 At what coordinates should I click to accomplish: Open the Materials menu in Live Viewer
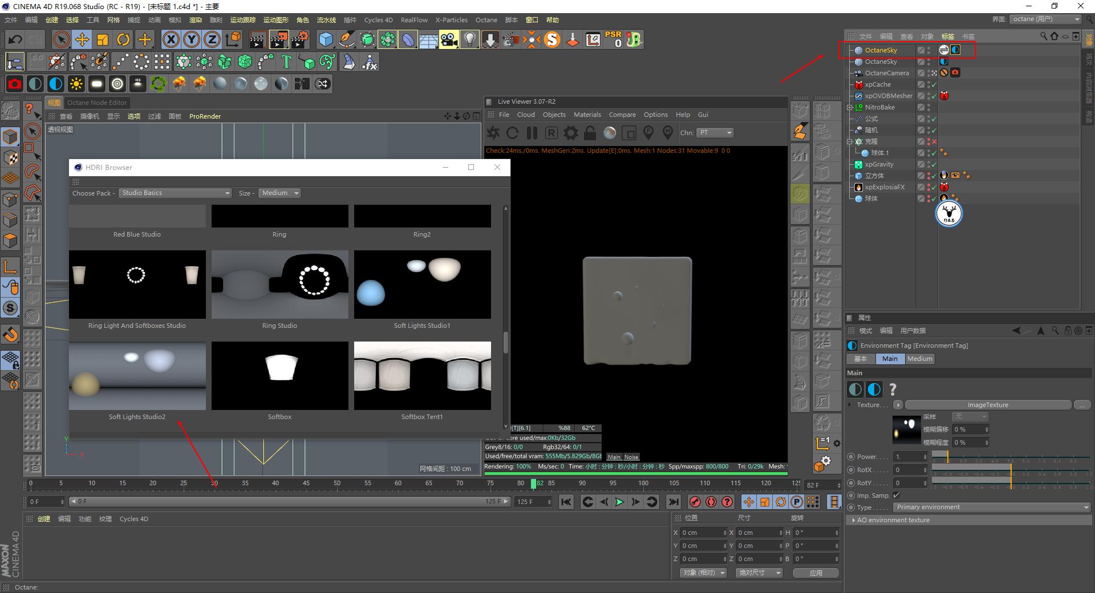click(587, 115)
